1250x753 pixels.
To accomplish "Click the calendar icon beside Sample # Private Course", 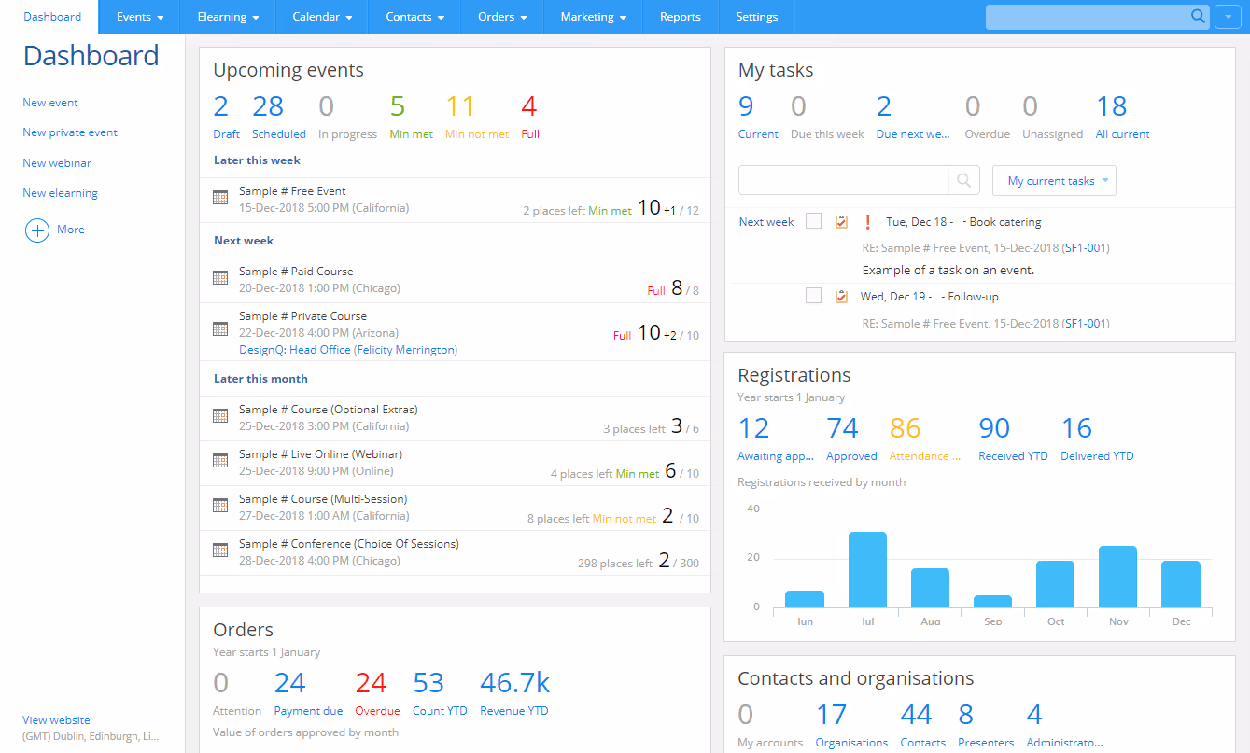I will pyautogui.click(x=220, y=328).
